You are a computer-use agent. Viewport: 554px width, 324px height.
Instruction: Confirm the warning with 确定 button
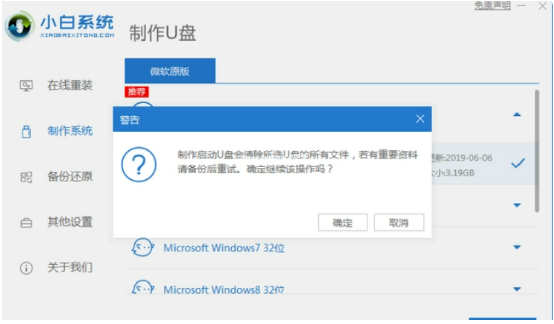(343, 222)
